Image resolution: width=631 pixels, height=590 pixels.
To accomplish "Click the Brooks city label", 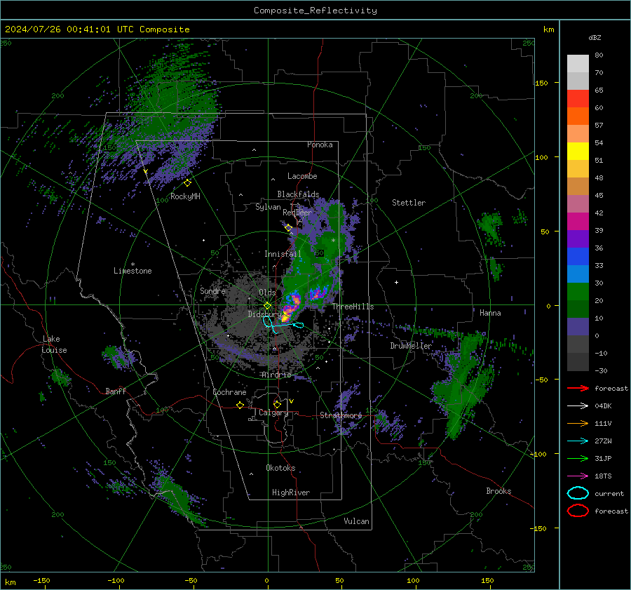I will point(499,491).
